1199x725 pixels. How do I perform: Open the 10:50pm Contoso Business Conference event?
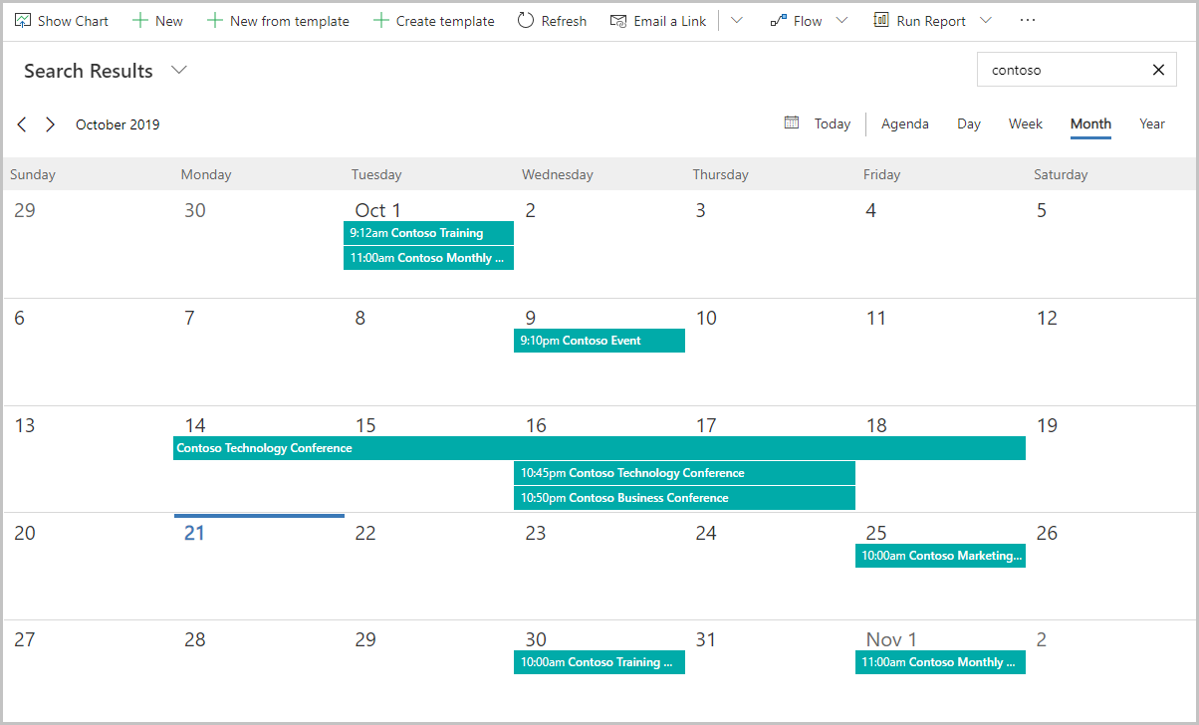click(x=684, y=498)
